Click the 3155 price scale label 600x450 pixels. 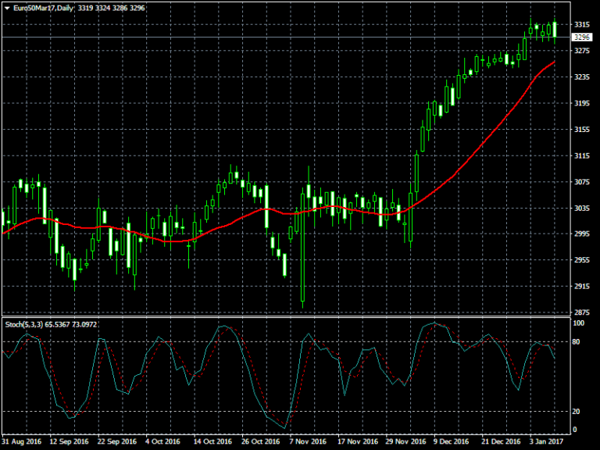pos(581,130)
